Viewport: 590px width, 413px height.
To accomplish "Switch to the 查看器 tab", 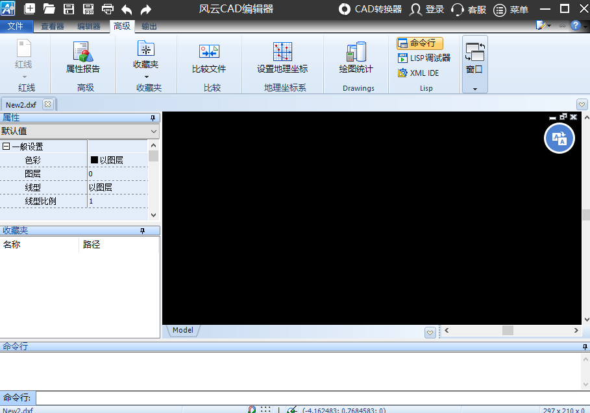I will point(53,27).
